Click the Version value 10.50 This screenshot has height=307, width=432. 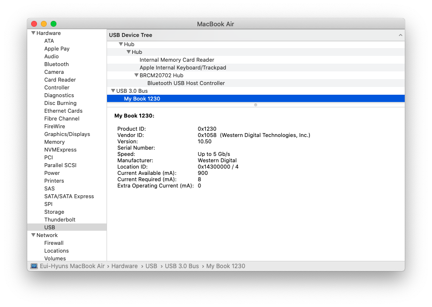click(205, 141)
